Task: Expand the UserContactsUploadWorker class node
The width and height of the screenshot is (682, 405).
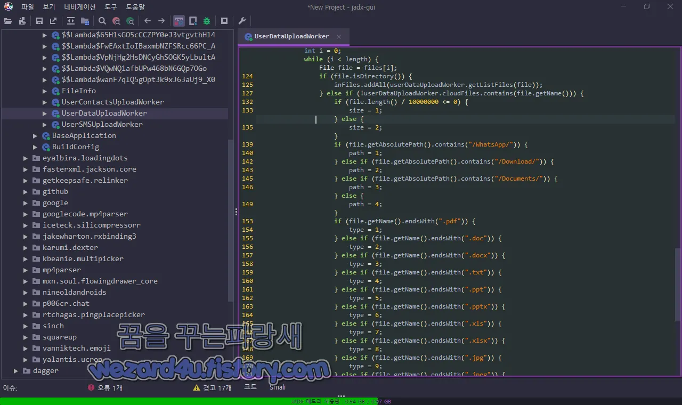Action: click(x=45, y=102)
